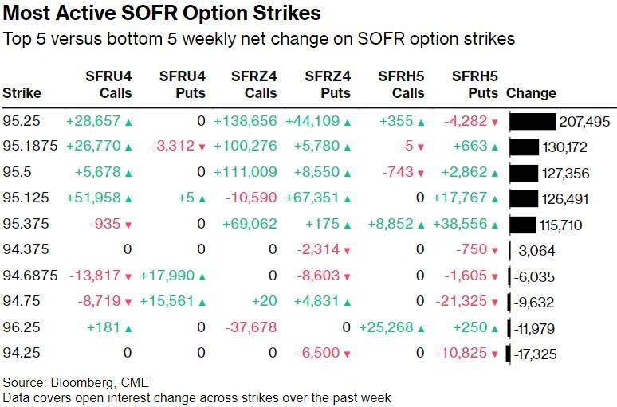
Task: Click the black bar beside 115,710
Action: [x=522, y=225]
